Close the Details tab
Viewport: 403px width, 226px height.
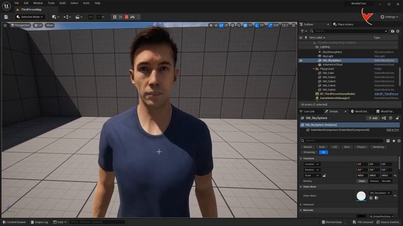coord(345,112)
